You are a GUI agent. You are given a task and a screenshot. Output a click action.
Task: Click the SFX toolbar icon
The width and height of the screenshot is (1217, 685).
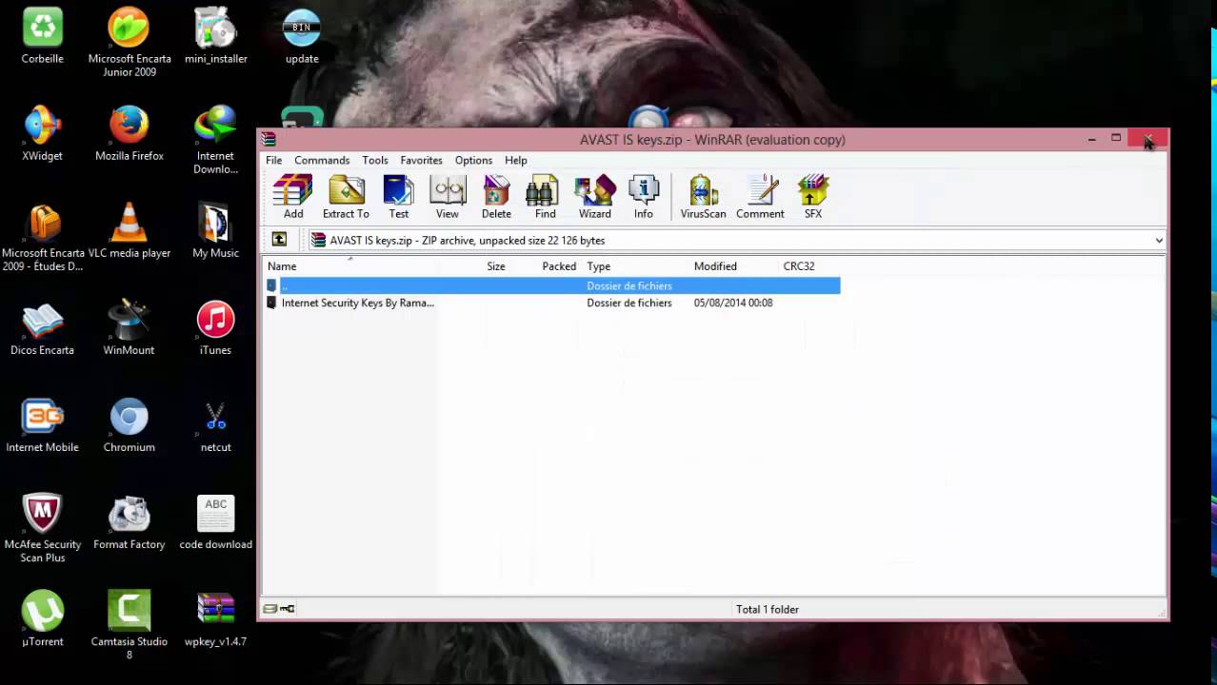[x=813, y=197]
